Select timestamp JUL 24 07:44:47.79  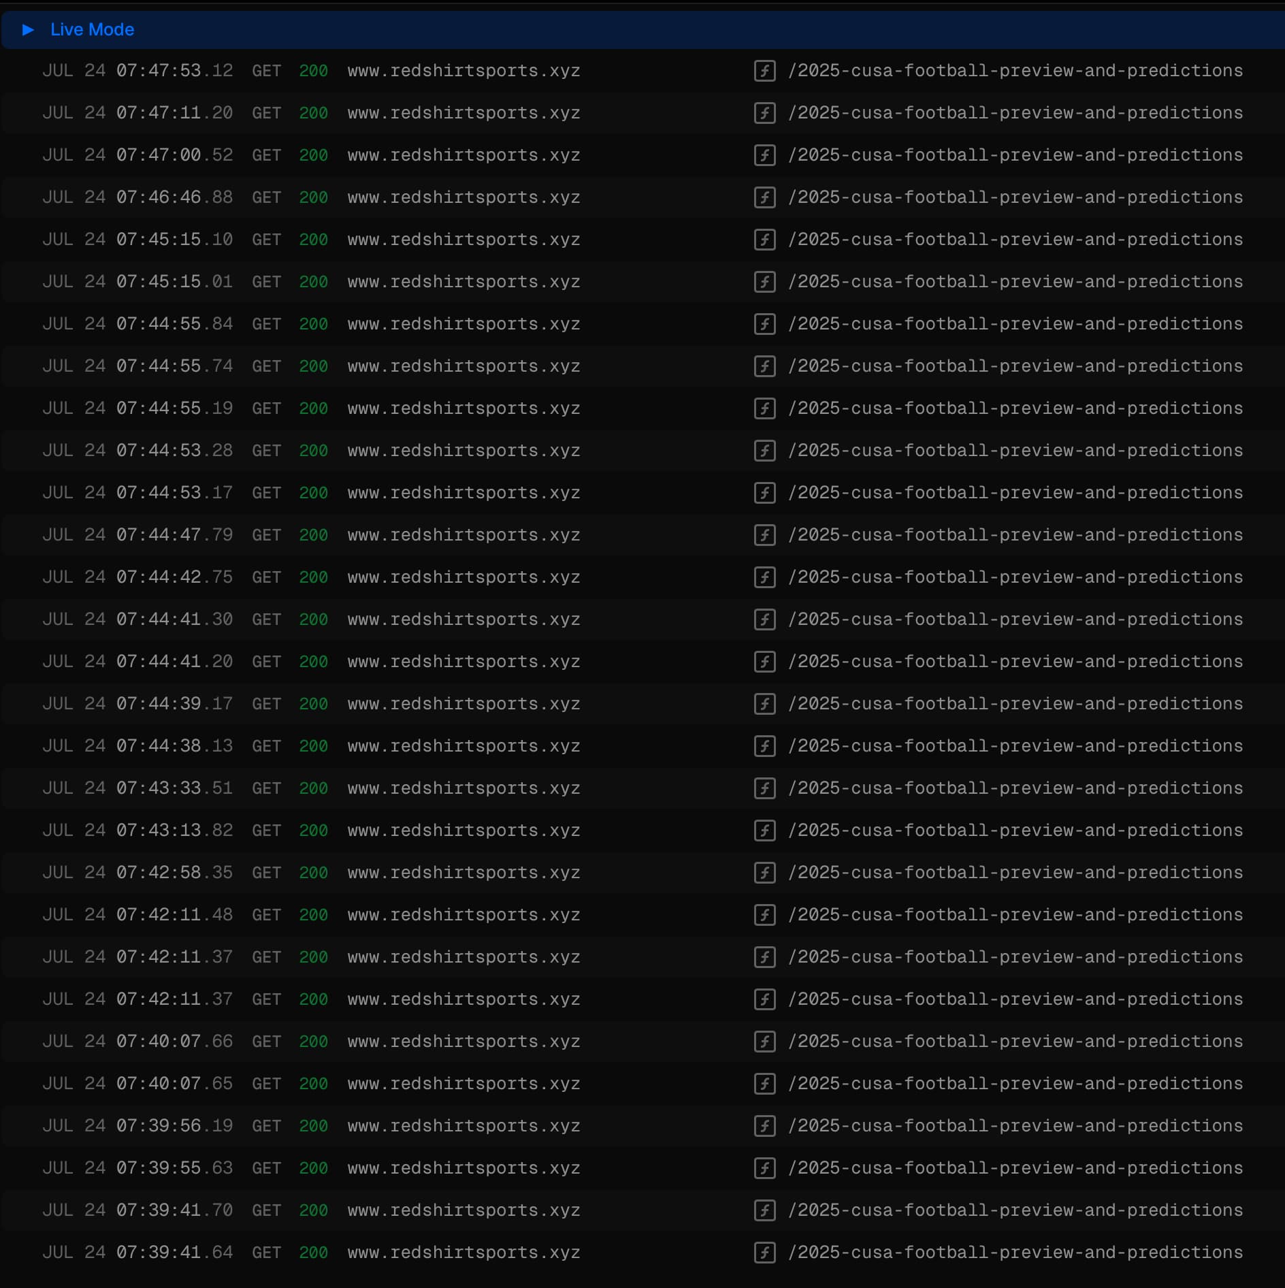tap(137, 535)
